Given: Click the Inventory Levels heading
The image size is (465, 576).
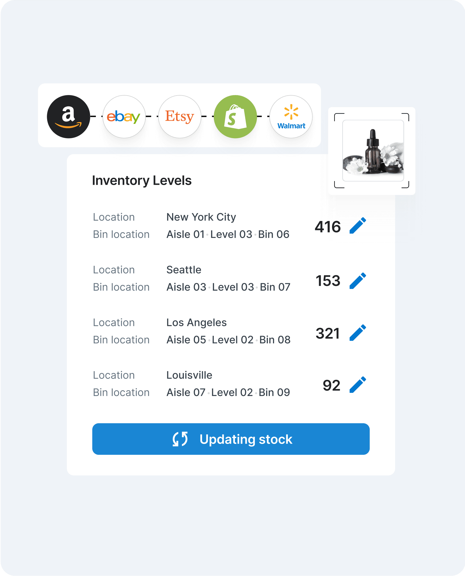Looking at the screenshot, I should point(142,181).
